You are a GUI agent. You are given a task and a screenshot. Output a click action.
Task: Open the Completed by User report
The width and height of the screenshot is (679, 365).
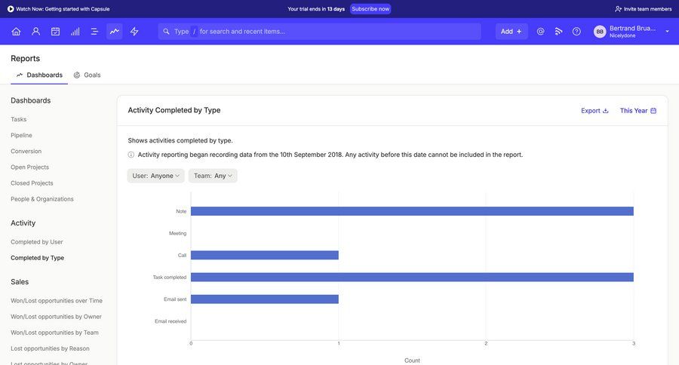tap(37, 242)
